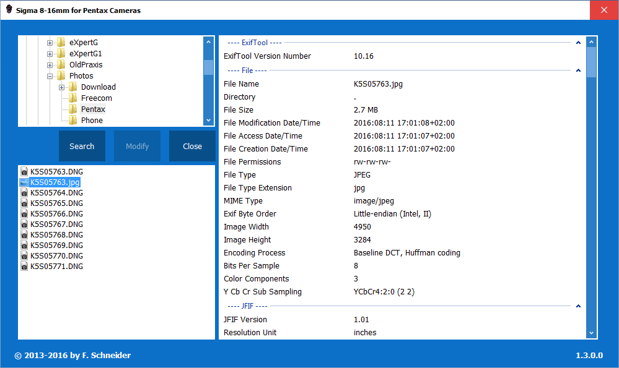Click the camera icon next to K5S05771.DNG
Image resolution: width=619 pixels, height=368 pixels.
(24, 267)
